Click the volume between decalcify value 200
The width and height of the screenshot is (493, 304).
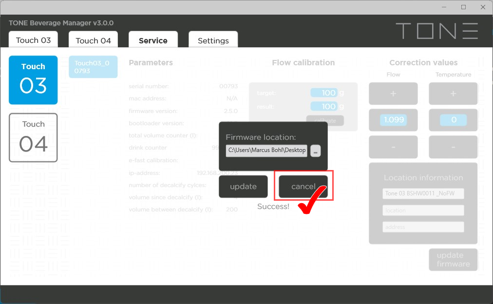232,209
